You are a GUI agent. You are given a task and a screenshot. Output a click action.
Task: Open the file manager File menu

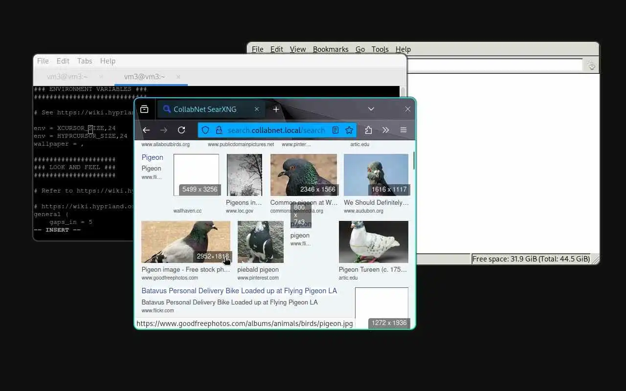(258, 49)
